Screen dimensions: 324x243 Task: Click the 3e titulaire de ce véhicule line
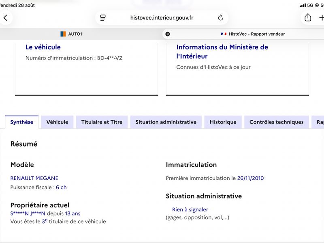(58, 221)
